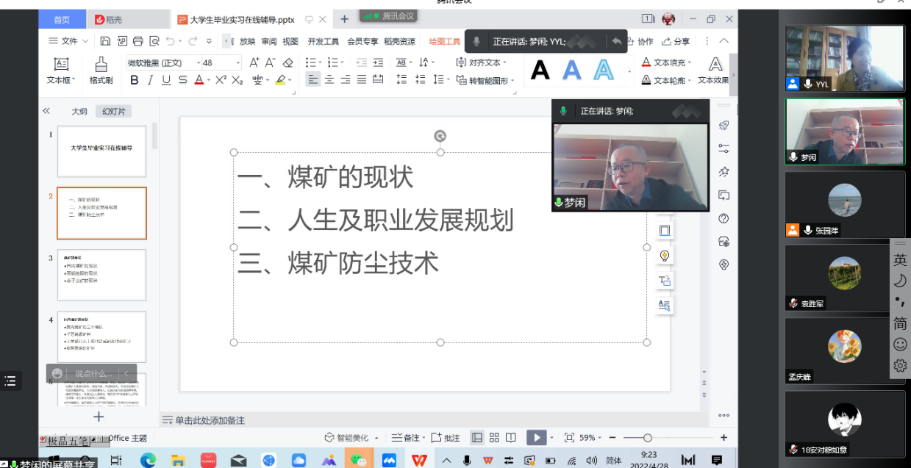Click the black A text style preset
Image resolution: width=911 pixels, height=468 pixels.
coord(540,71)
